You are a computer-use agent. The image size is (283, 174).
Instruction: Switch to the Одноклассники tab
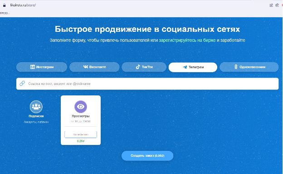[249, 67]
